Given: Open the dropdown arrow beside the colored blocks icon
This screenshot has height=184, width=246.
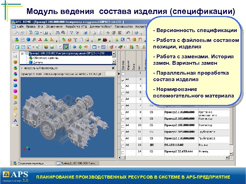Looking at the screenshot, I should (125, 47).
